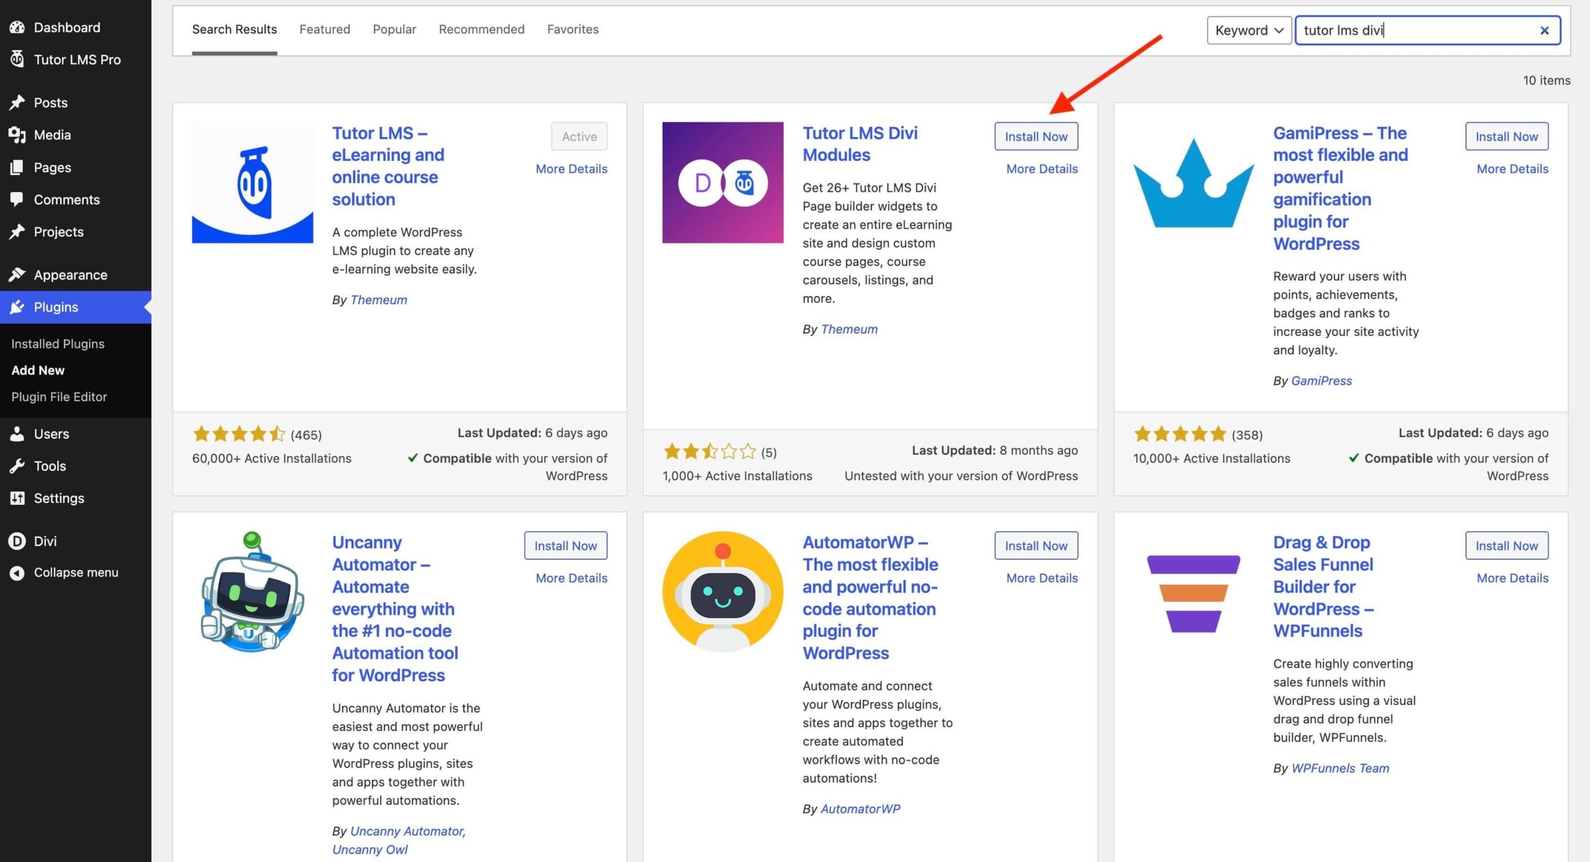Click the Uncanny Automator plugin title
The height and width of the screenshot is (862, 1590).
tap(395, 609)
